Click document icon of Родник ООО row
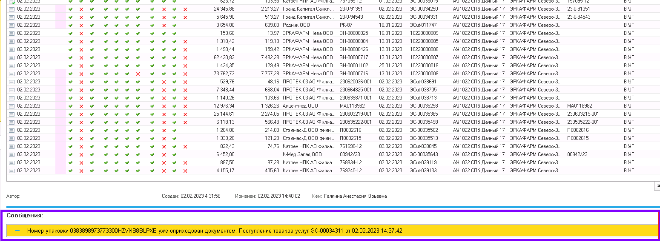660x242 pixels. pos(11,25)
